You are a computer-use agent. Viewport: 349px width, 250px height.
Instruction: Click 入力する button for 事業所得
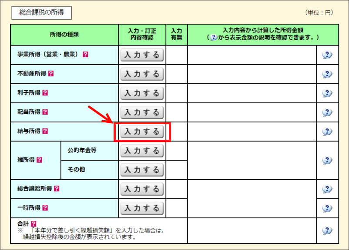(142, 55)
